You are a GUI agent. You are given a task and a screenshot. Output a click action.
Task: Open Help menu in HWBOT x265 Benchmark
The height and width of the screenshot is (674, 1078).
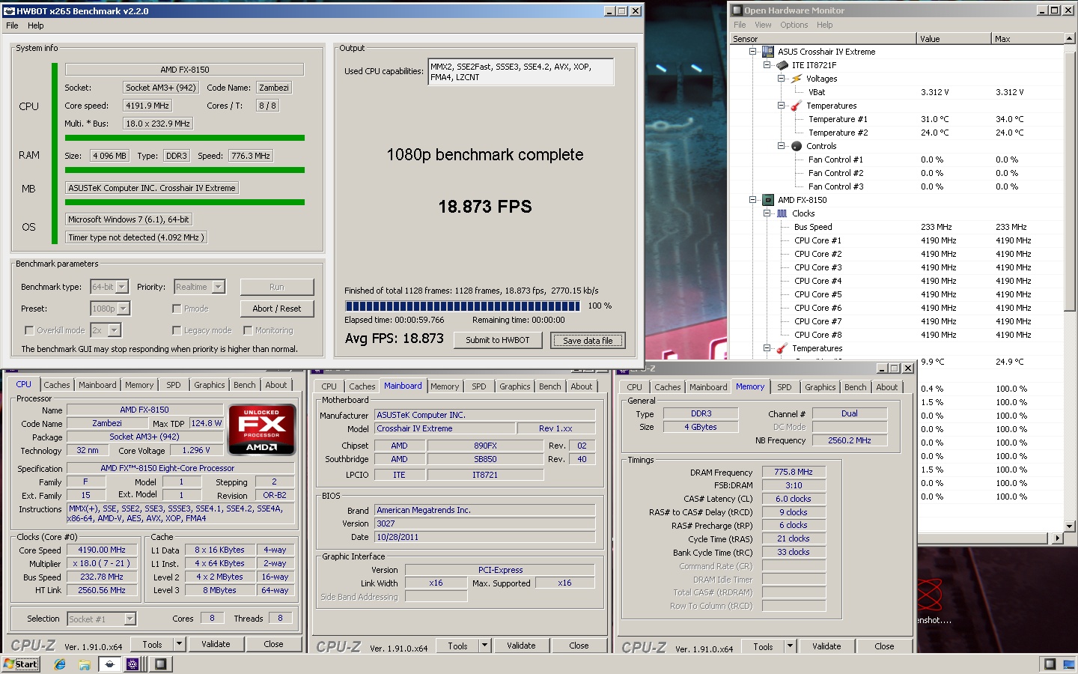[x=36, y=25]
